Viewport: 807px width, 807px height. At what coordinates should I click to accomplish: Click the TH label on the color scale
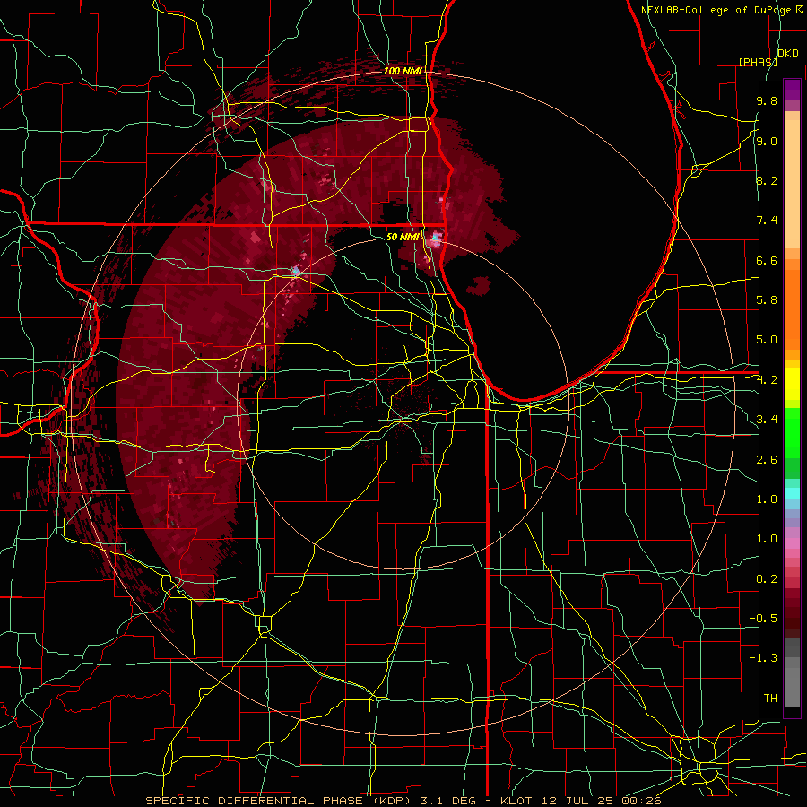coord(770,699)
